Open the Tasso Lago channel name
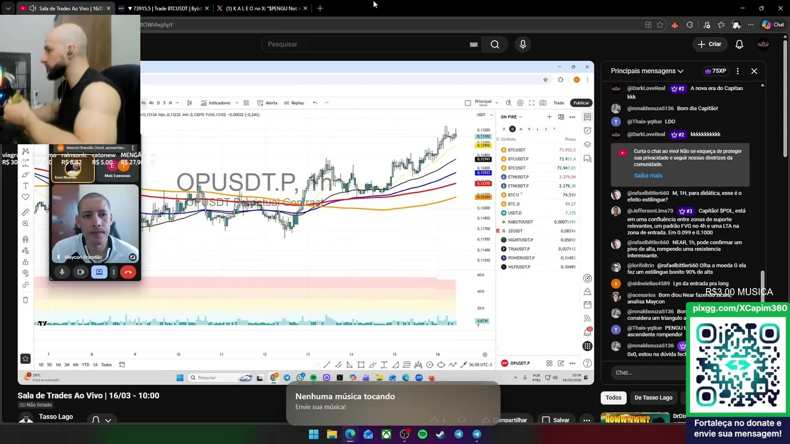Image resolution: width=790 pixels, height=444 pixels. pyautogui.click(x=56, y=417)
